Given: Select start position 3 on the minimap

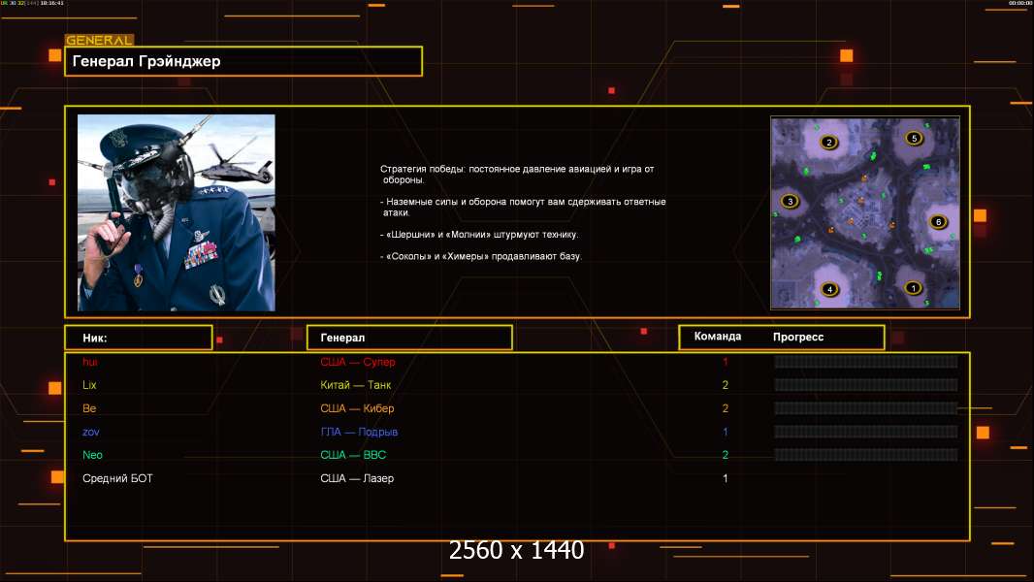Looking at the screenshot, I should pyautogui.click(x=790, y=202).
